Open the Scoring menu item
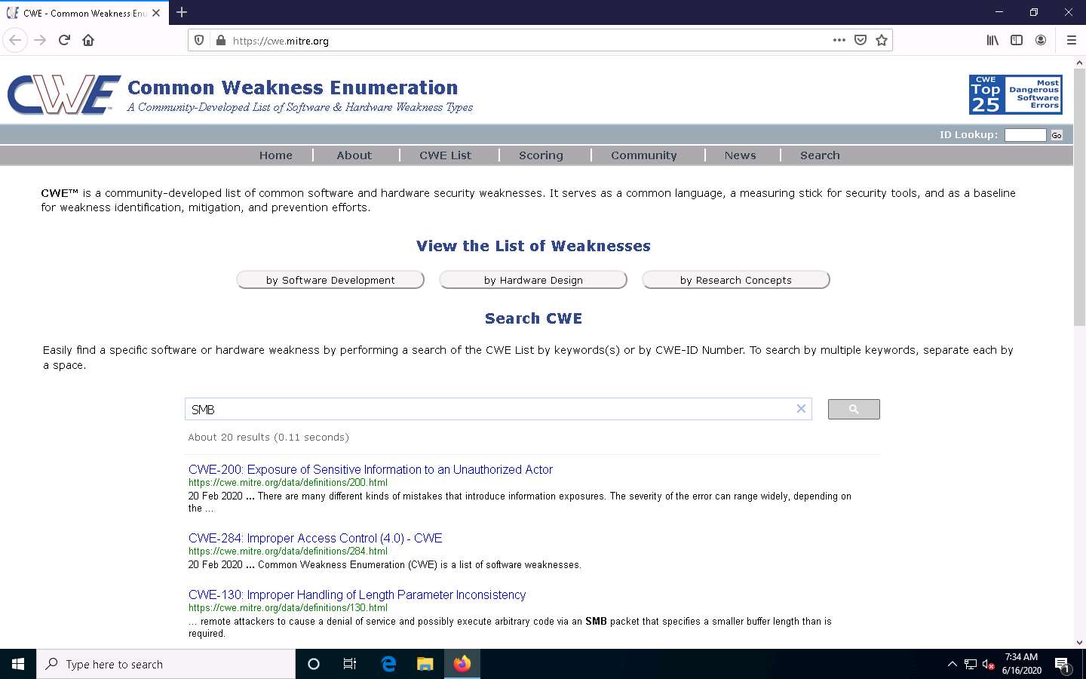Screen dimensions: 1086x679 coord(541,155)
